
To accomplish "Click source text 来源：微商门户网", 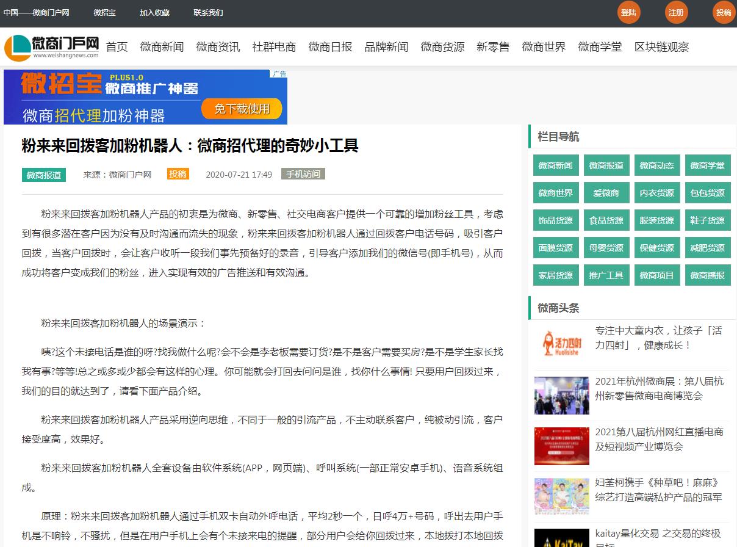I will point(117,175).
